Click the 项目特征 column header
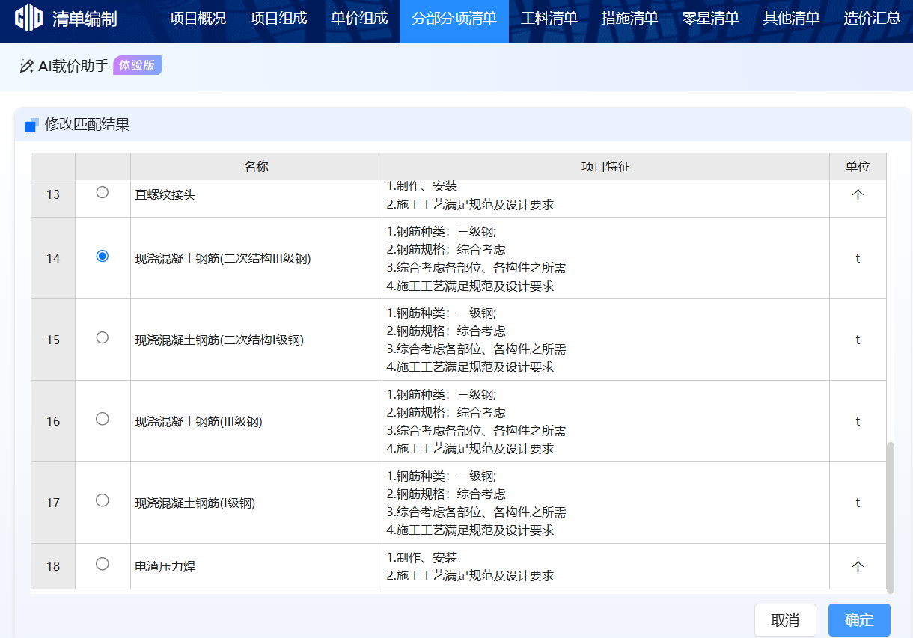This screenshot has width=913, height=638. pyautogui.click(x=605, y=166)
